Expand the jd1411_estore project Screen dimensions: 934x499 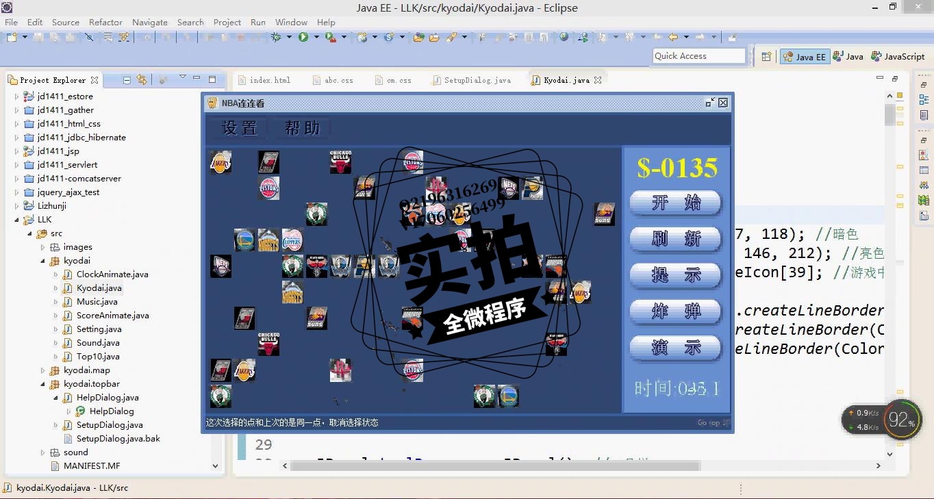(x=17, y=97)
